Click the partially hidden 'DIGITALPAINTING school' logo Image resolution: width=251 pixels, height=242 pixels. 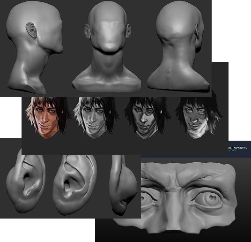[238, 149]
